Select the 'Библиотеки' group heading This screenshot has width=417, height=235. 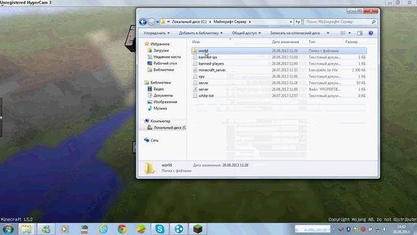(x=160, y=83)
